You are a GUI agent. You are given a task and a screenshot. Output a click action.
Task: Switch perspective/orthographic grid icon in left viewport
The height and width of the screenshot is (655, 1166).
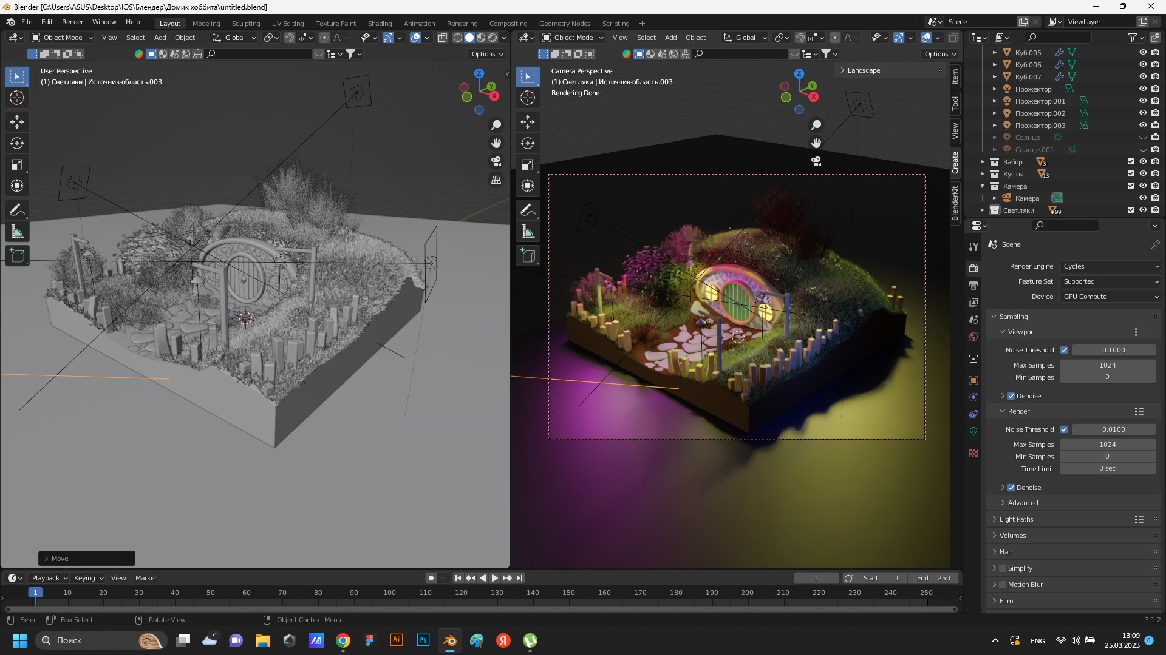pyautogui.click(x=496, y=180)
